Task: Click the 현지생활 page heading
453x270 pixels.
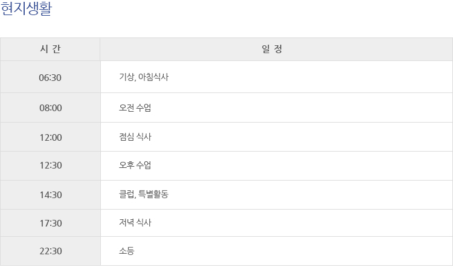Action: (x=30, y=10)
